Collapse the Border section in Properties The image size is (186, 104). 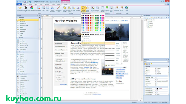144,87
